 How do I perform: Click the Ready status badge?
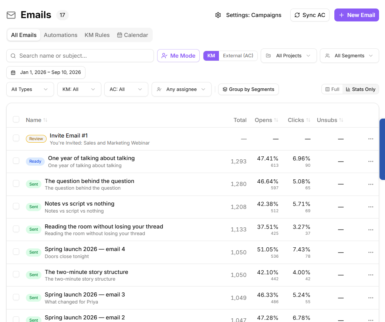pos(35,161)
